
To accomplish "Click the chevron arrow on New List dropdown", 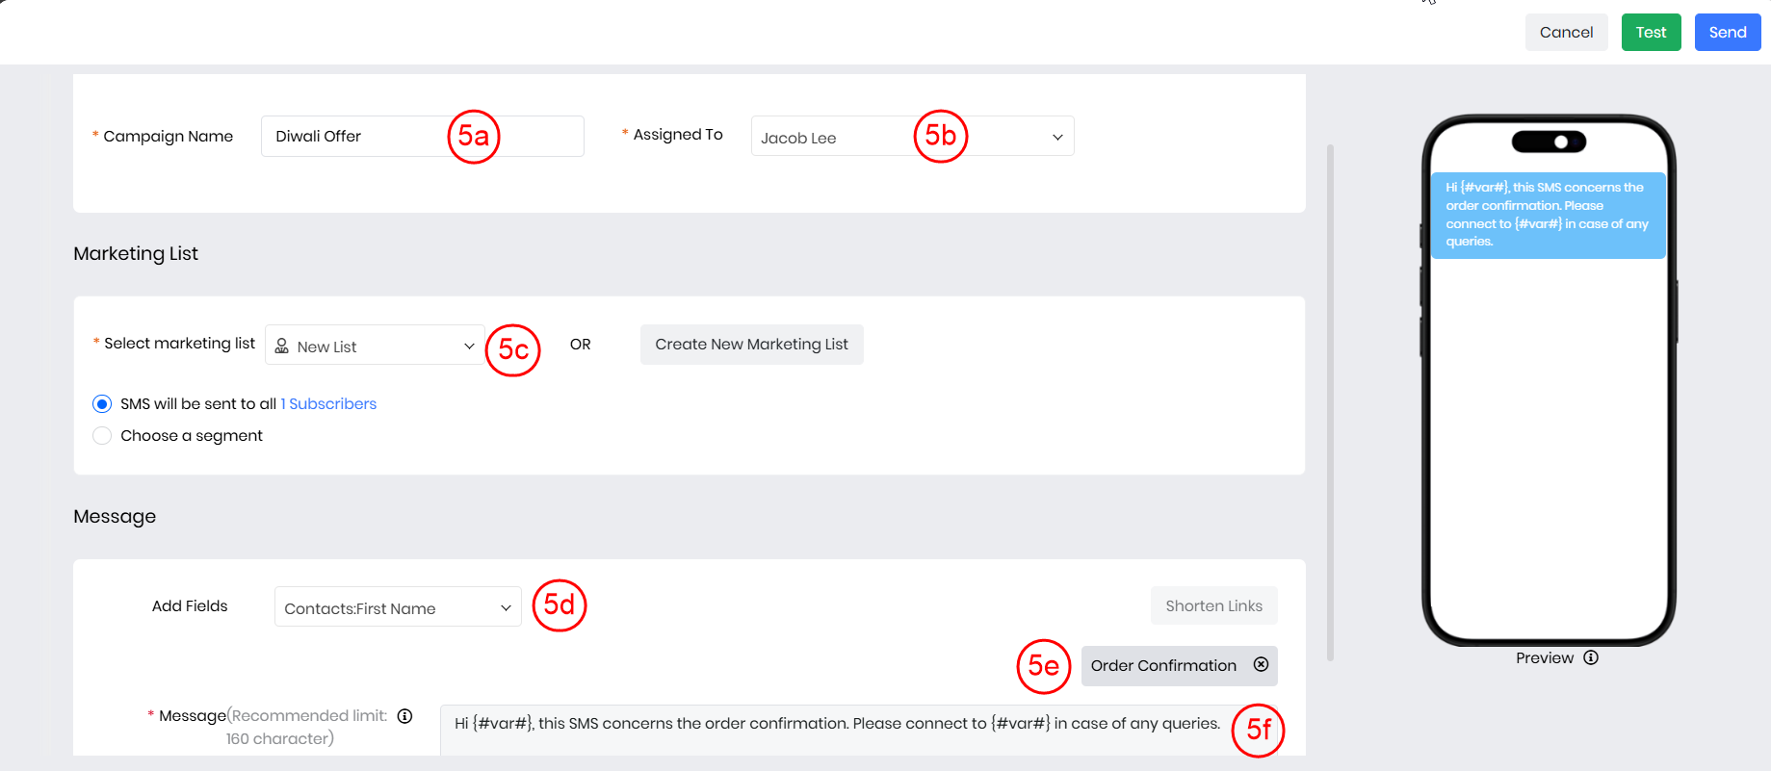I will pos(469,346).
